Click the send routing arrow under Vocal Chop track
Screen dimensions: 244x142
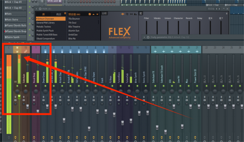click(x=34, y=137)
